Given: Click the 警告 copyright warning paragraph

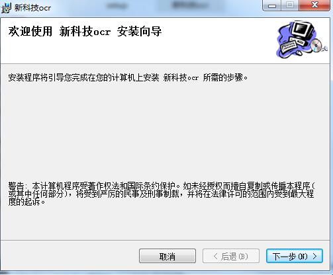Looking at the screenshot, I should 162,194.
